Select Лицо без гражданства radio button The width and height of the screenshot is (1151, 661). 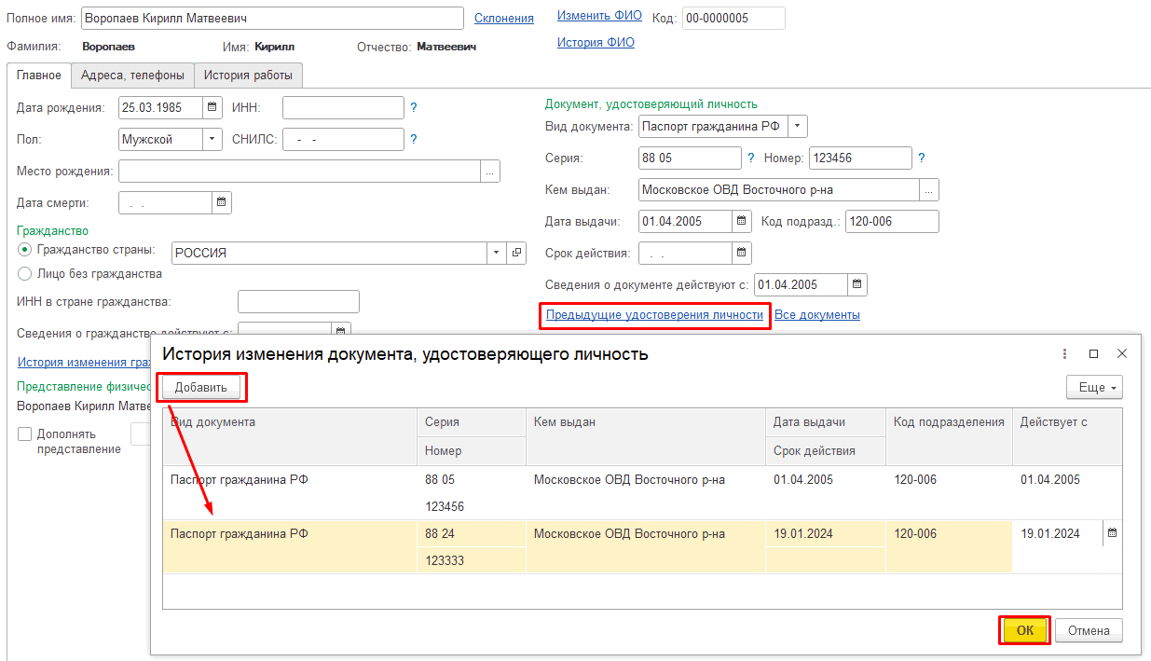point(25,274)
